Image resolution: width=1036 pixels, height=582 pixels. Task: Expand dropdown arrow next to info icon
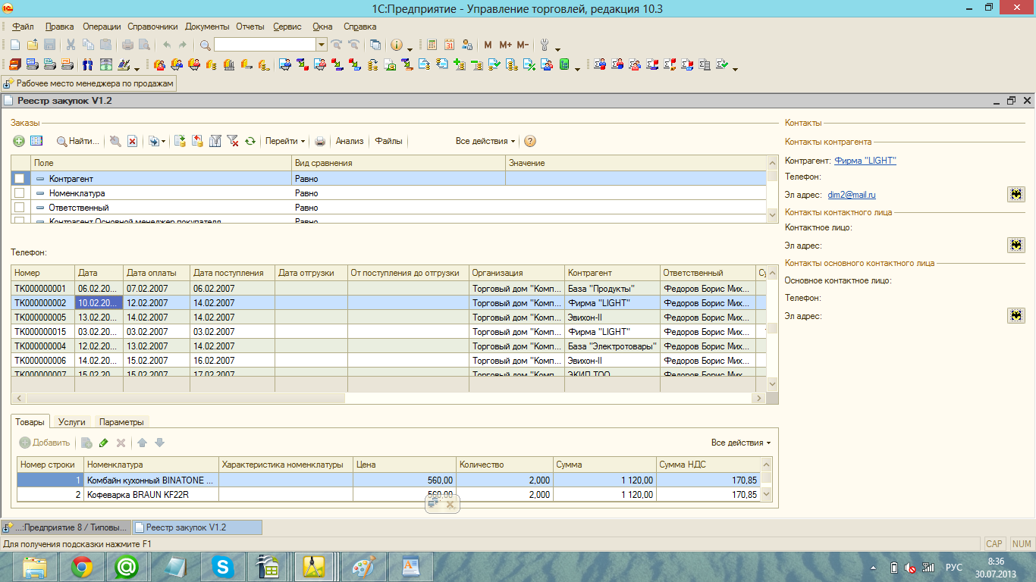pos(410,48)
